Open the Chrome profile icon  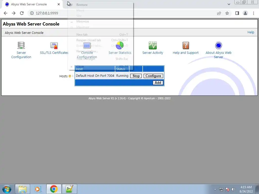click(x=245, y=13)
